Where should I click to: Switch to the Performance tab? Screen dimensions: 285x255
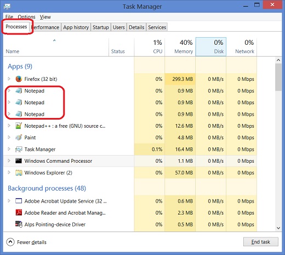(45, 27)
